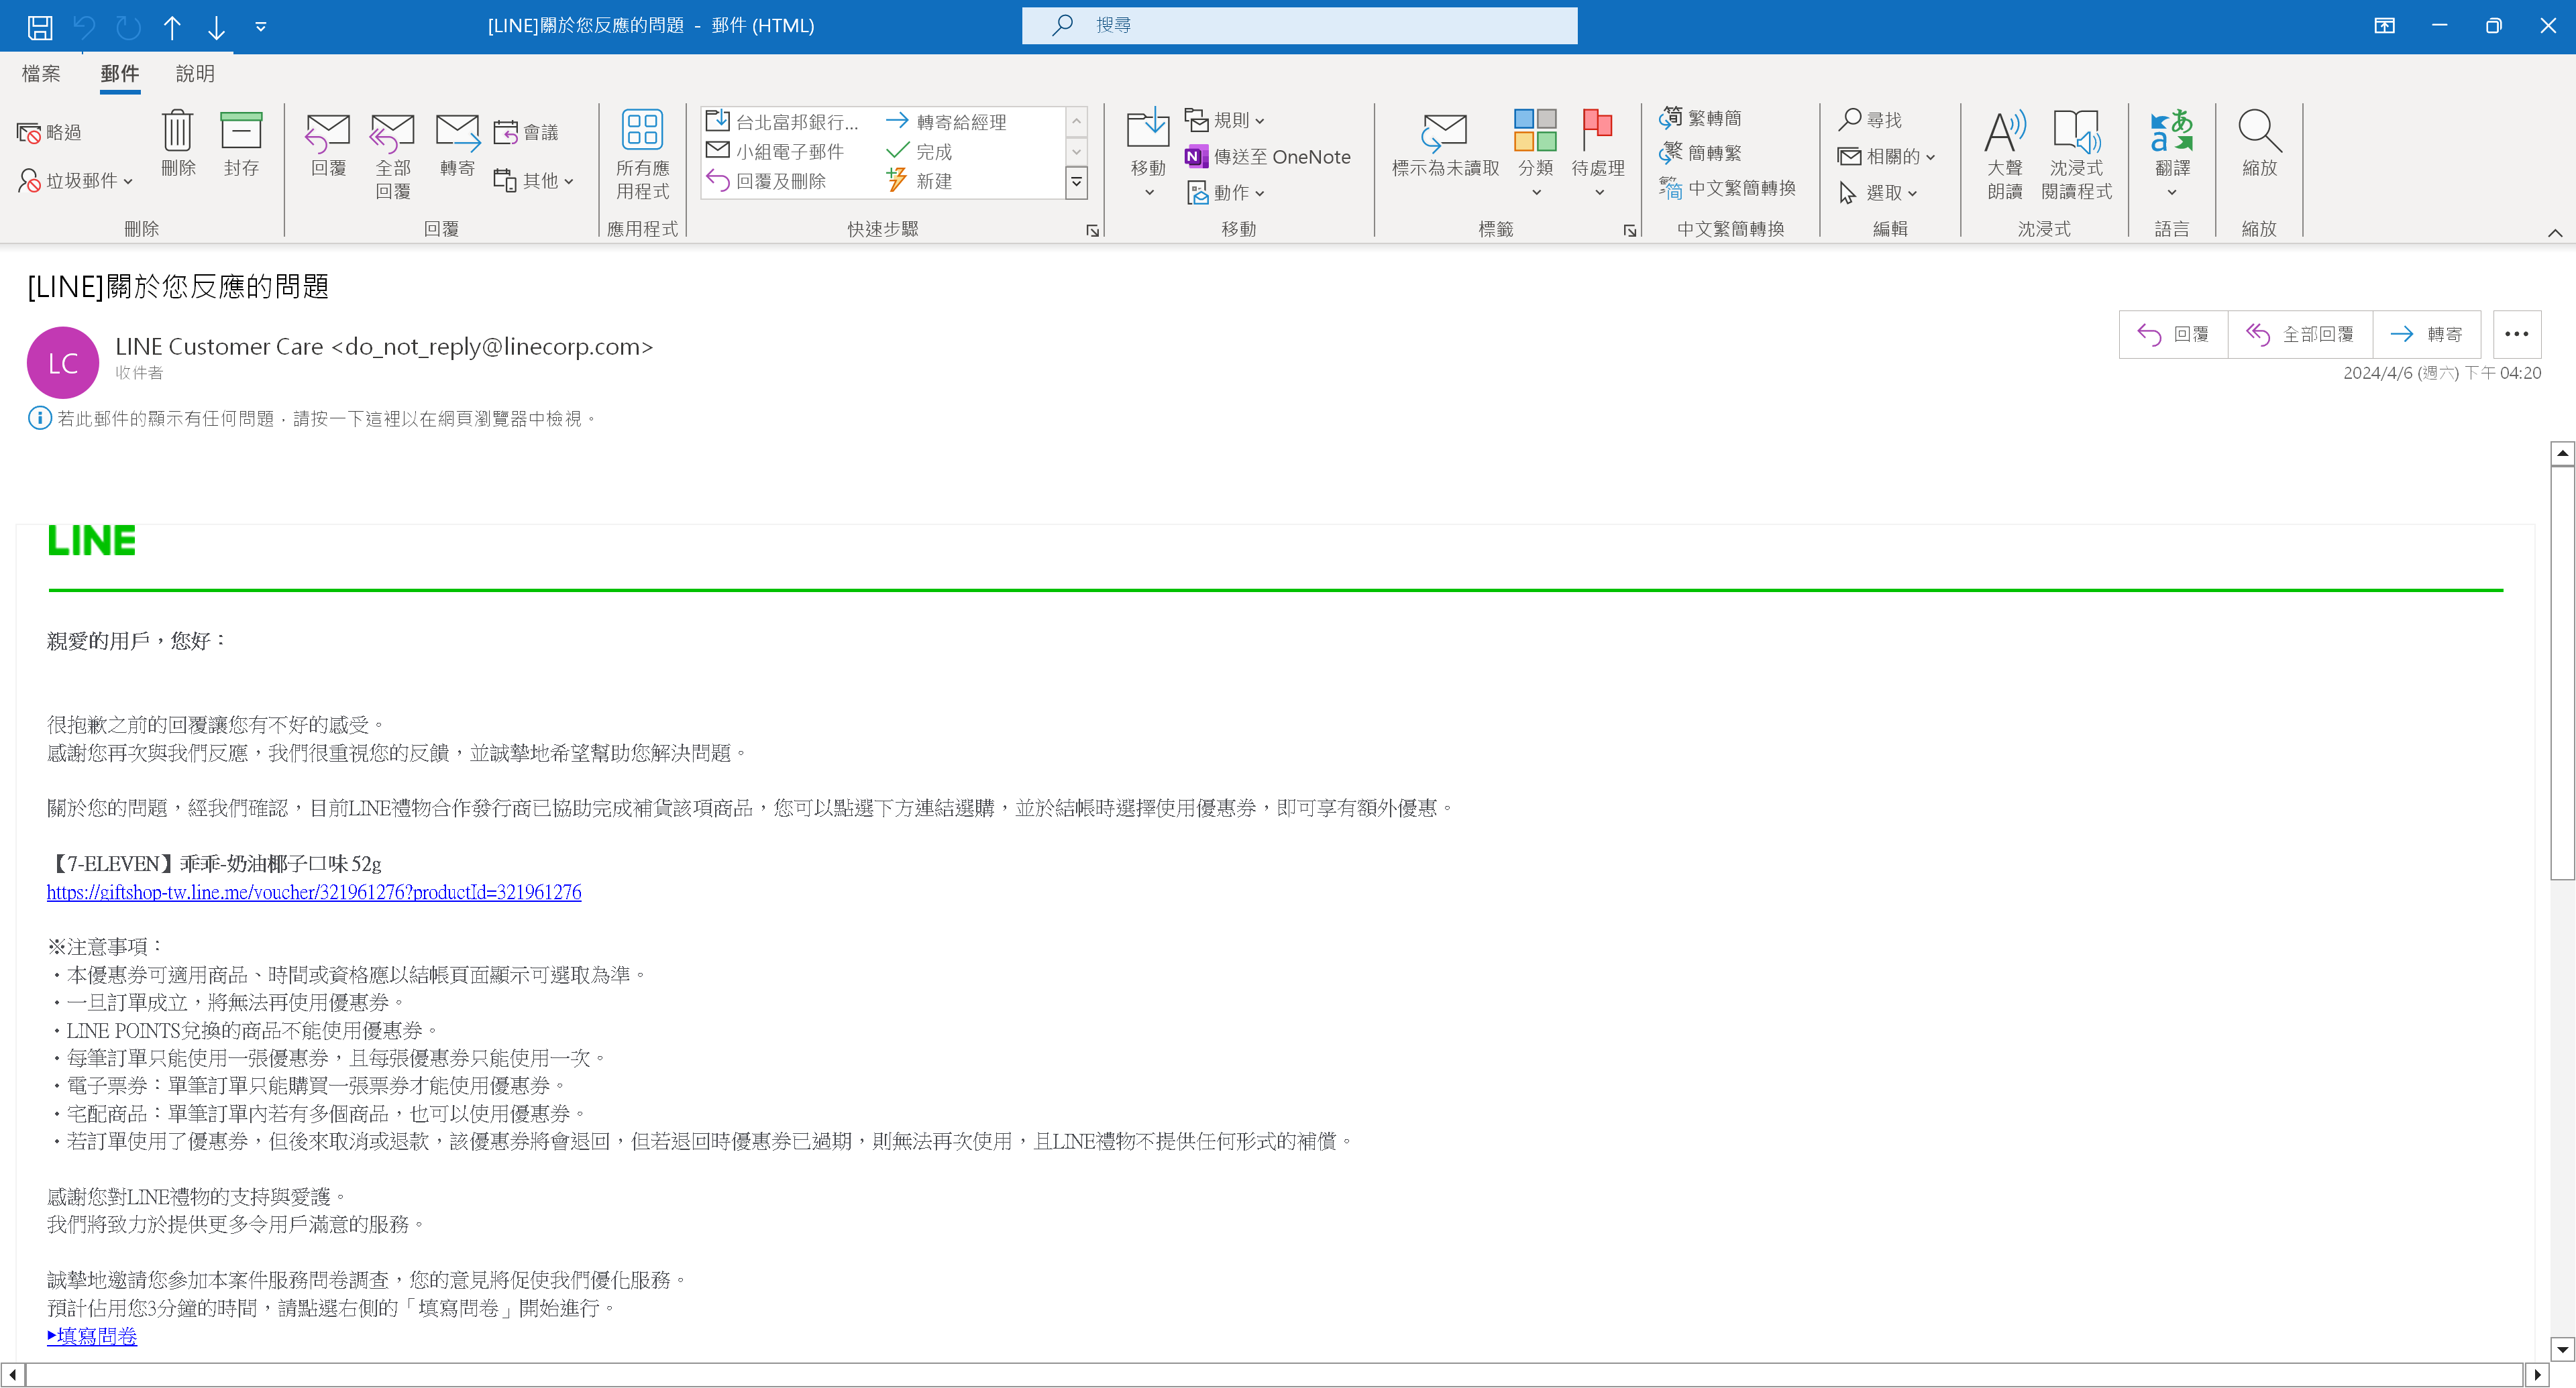Select 轉寄給經理 quick step

pos(946,122)
